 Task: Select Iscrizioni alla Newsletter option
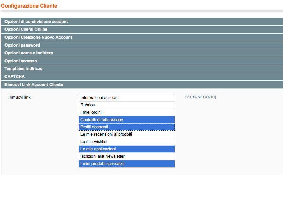[127, 156]
